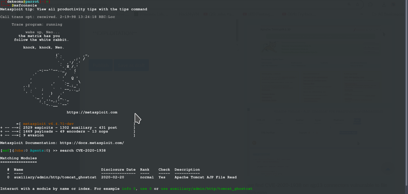This screenshot has width=408, height=194.
Task: Click the 'search CVE-2020-1938' command text
Action: [x=83, y=150]
